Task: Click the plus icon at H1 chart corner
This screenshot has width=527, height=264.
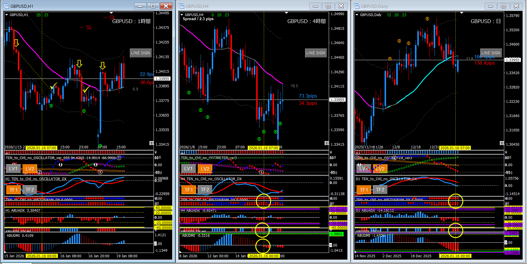Action: [x=151, y=143]
